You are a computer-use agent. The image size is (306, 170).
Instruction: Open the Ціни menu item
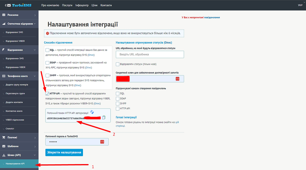tap(95, 5)
